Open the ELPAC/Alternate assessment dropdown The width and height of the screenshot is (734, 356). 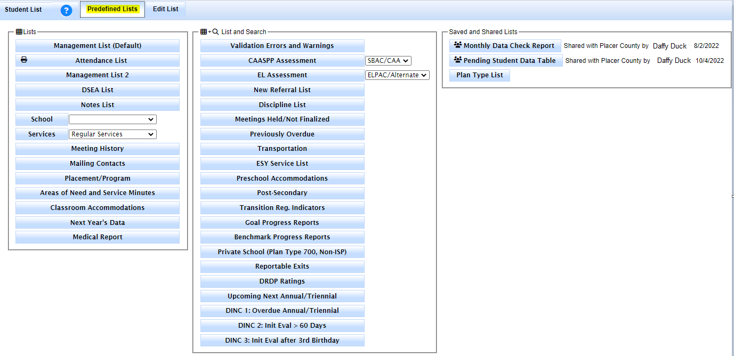coord(397,75)
